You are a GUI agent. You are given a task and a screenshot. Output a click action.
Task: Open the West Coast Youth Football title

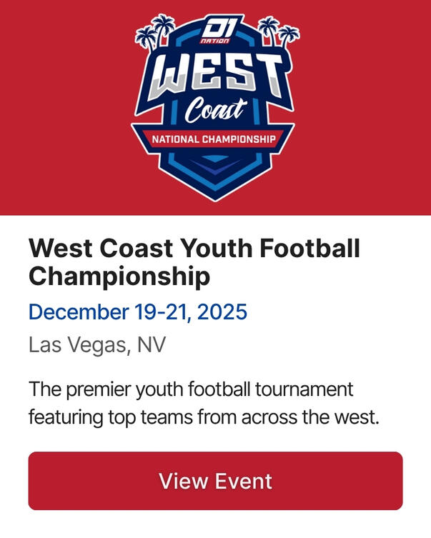[x=194, y=249]
